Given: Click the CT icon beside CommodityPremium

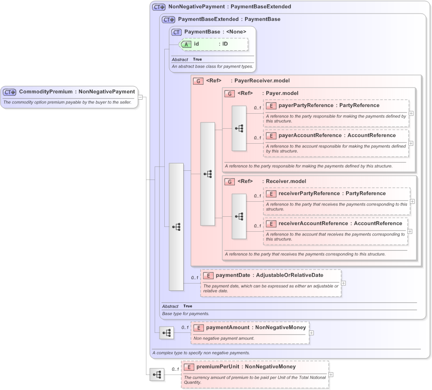Looking at the screenshot, I should coord(10,92).
